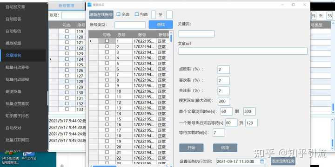Viewport: 335px width, 167px height.
Task: Click browse duration maximum field showing 300
Action: point(249,111)
